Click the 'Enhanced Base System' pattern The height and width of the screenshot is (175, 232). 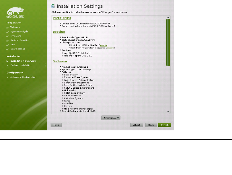point(77,77)
